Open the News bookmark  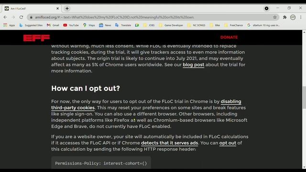tap(105, 25)
